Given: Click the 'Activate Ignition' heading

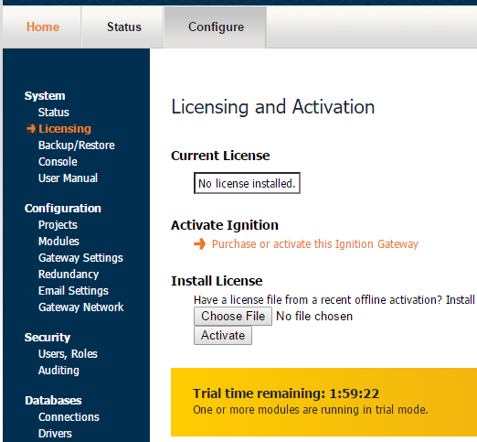Looking at the screenshot, I should coord(225,225).
